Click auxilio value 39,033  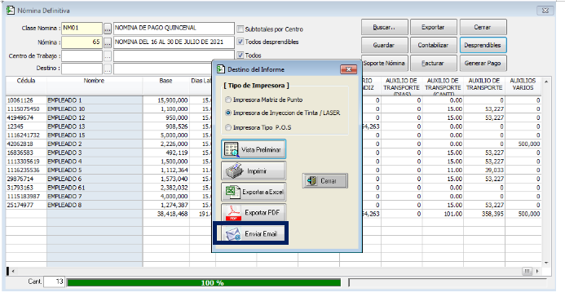point(495,171)
